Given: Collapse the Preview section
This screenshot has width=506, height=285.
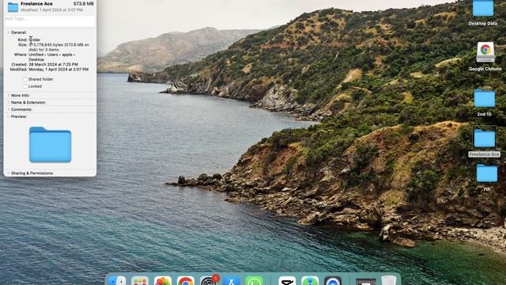Looking at the screenshot, I should [x=9, y=116].
